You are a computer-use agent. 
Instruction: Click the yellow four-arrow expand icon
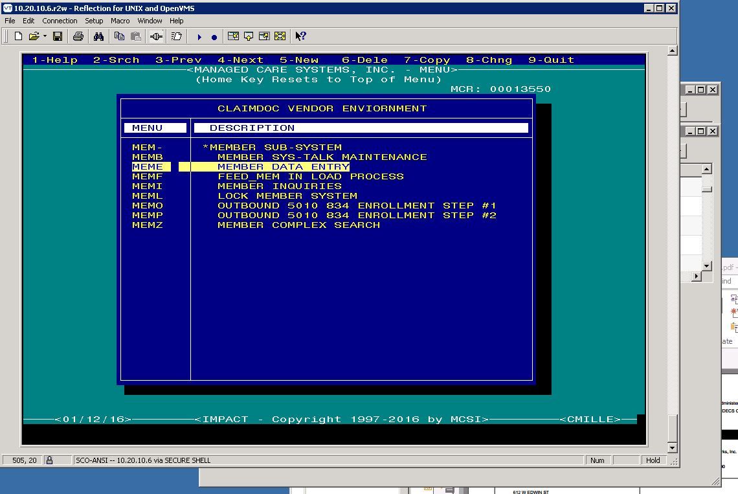(x=280, y=36)
